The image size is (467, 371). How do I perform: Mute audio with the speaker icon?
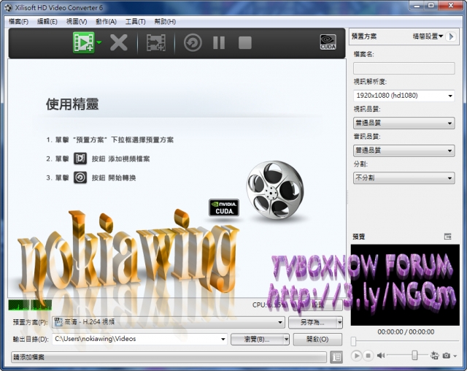[x=381, y=356]
